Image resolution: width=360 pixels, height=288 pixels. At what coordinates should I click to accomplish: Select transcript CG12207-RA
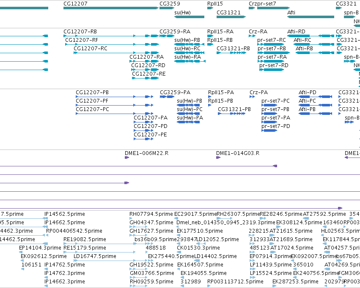(144, 61)
